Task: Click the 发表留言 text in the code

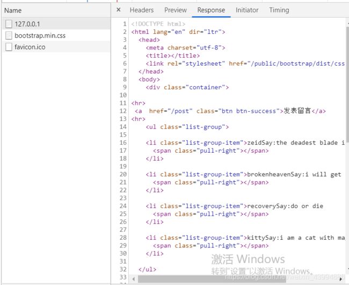Action: (297, 111)
